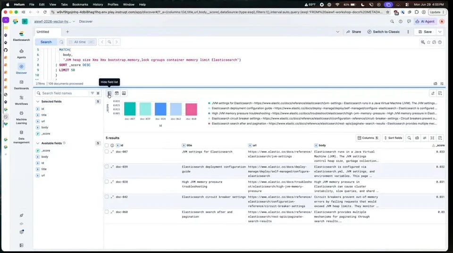Open the rocket launch icon in sidebar
453x253 pixels.
tap(21, 215)
